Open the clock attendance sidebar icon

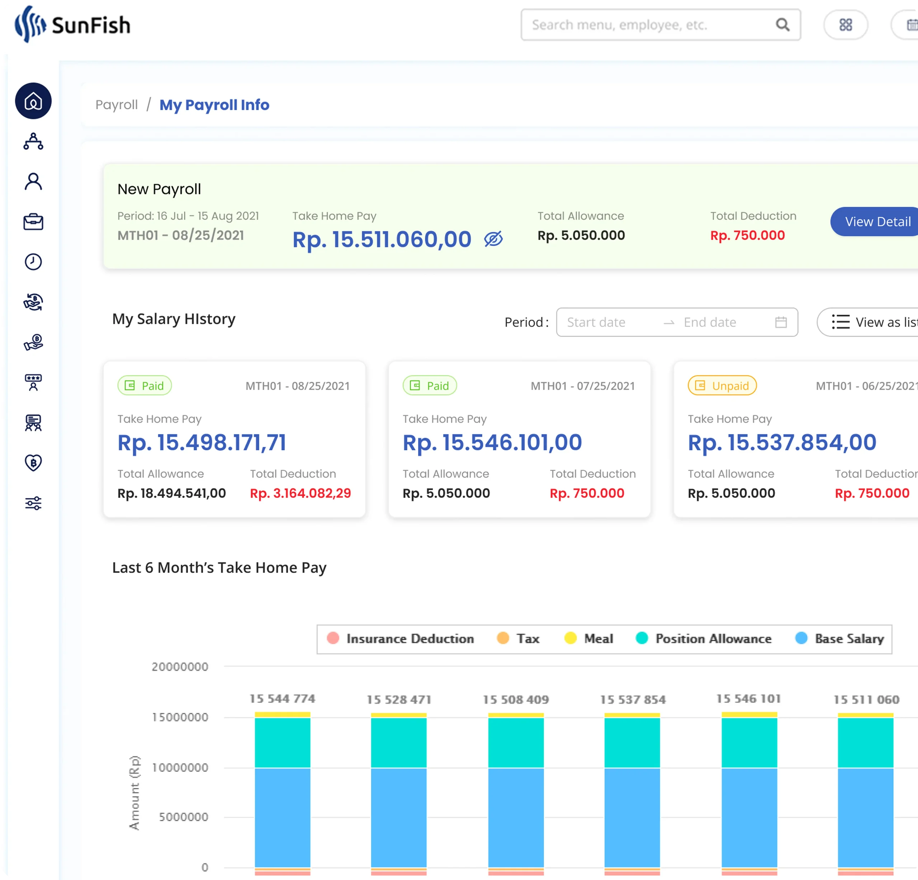33,262
